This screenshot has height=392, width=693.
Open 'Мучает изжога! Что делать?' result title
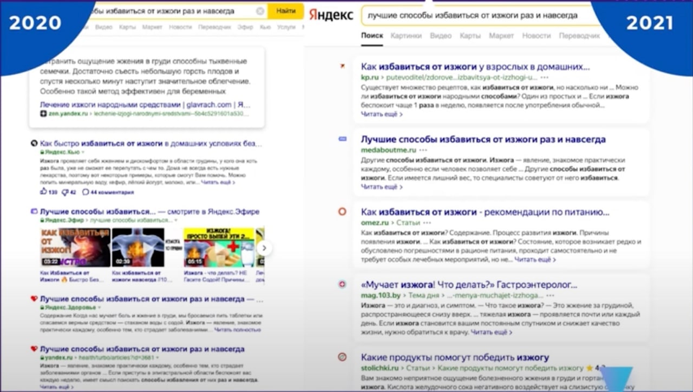click(469, 284)
